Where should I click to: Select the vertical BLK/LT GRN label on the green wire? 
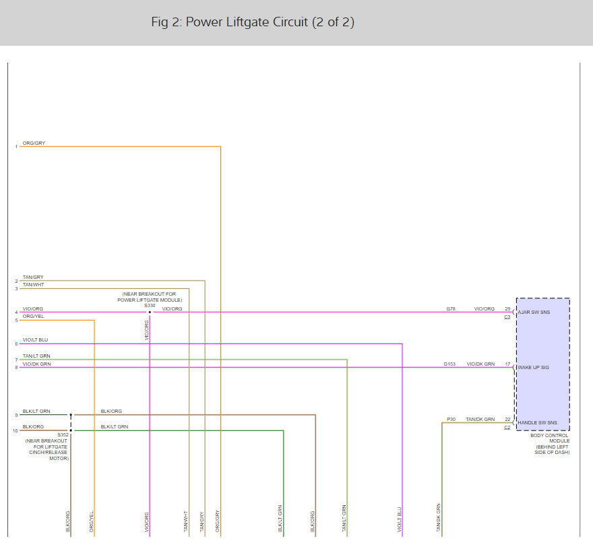(x=280, y=519)
